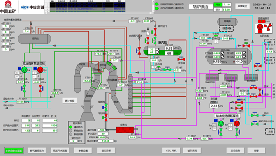Viewport: 276px width, 156px height.
Task: Toggle the checkbox next to PT1602 value
Action: click(x=222, y=57)
